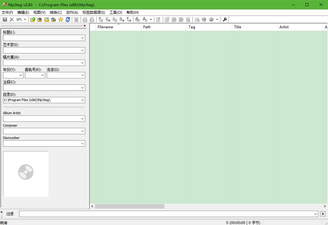Click the Remove tag X icon
This screenshot has height=225, width=328.
click(x=12, y=19)
